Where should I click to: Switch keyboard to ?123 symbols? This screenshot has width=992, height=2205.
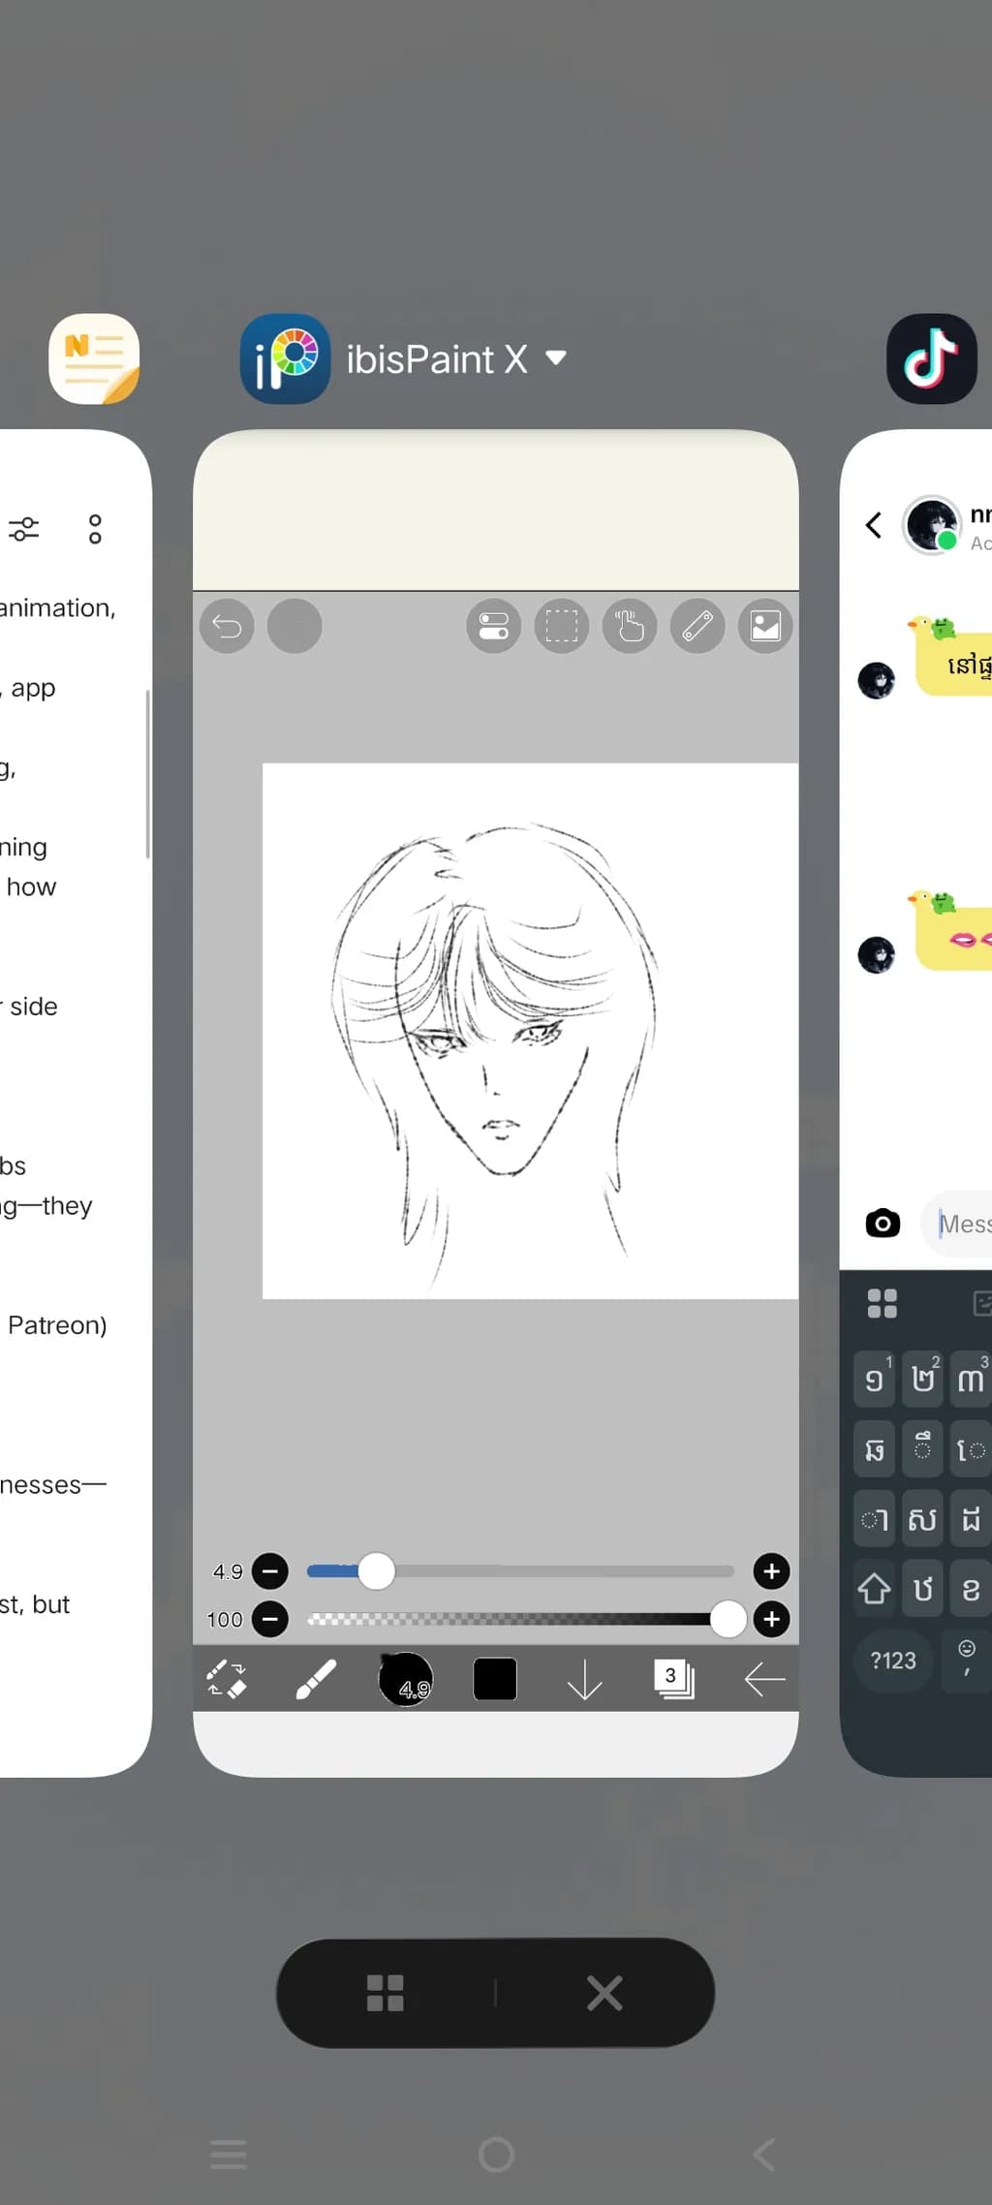click(893, 1661)
